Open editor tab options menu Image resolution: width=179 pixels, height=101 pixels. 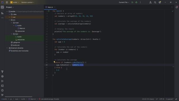click(x=172, y=7)
